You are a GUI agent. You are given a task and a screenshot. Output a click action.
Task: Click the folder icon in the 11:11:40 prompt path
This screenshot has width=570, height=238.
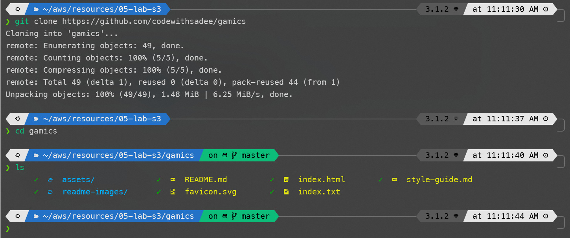pyautogui.click(x=36, y=155)
